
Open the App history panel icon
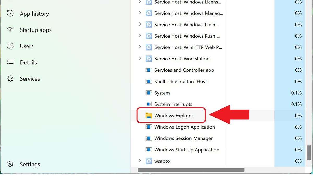click(x=10, y=13)
